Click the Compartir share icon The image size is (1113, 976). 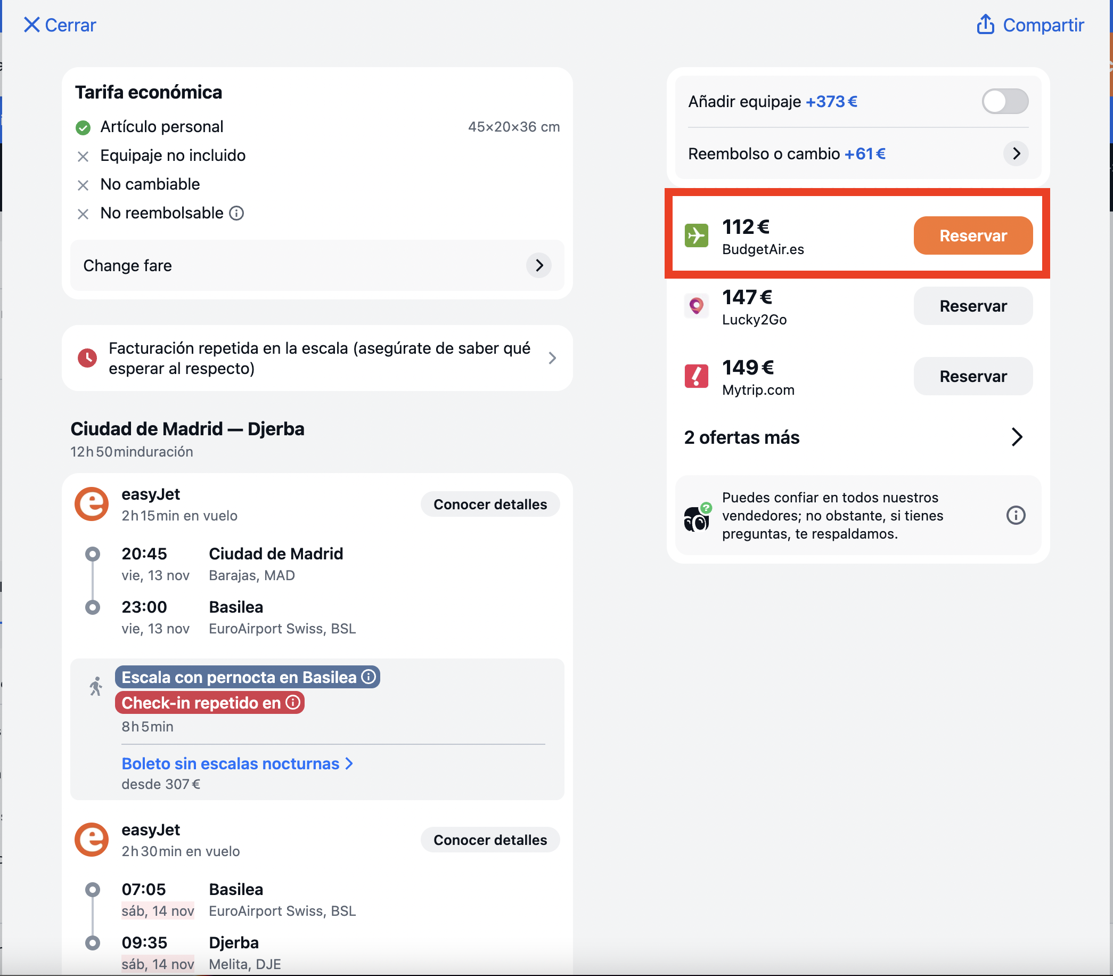pyautogui.click(x=985, y=25)
